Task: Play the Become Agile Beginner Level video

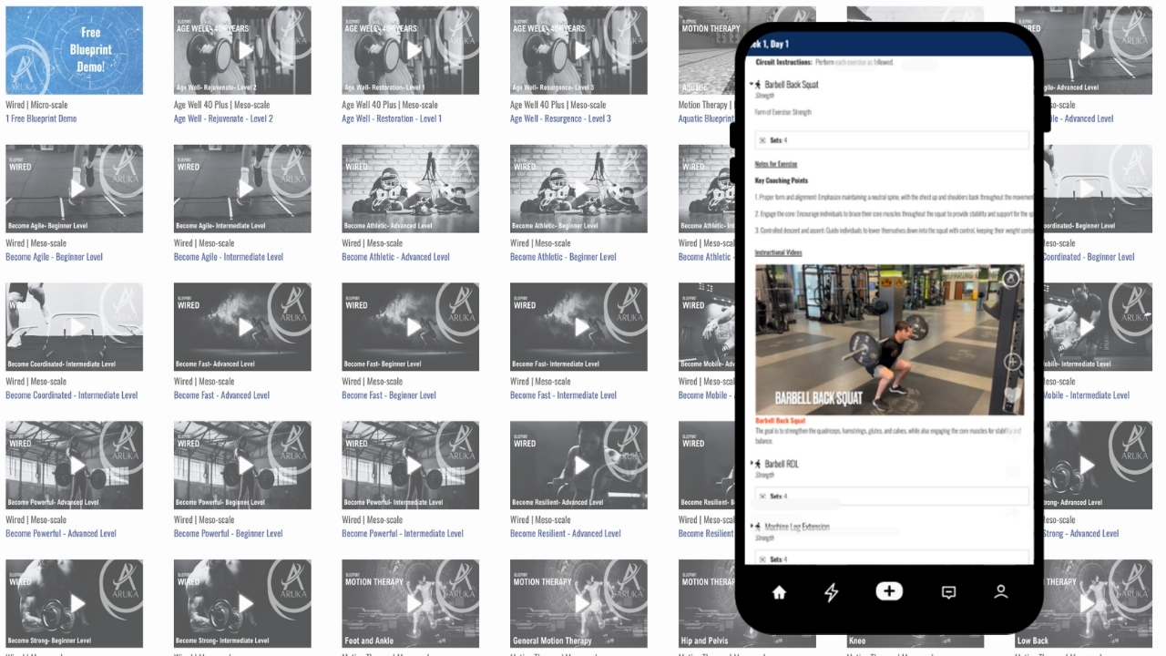Action: coord(77,189)
